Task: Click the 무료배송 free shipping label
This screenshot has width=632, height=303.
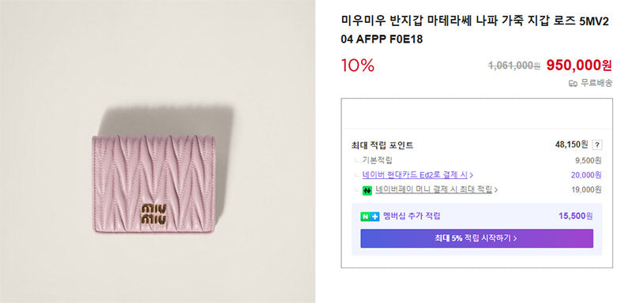Action: click(x=596, y=84)
